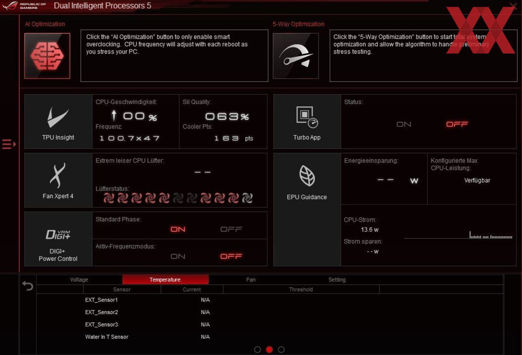Click the Cooler Pts 163 pts value
Image resolution: width=522 pixels, height=355 pixels.
[x=234, y=138]
